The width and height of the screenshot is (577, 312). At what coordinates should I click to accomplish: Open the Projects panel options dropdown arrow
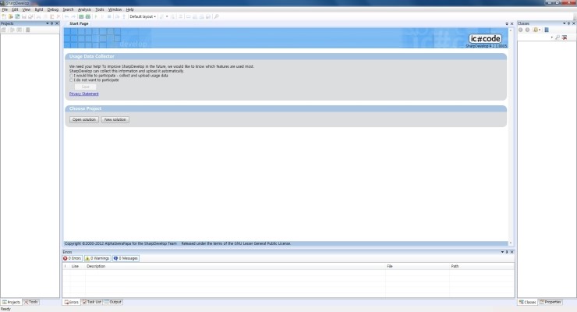click(x=47, y=23)
